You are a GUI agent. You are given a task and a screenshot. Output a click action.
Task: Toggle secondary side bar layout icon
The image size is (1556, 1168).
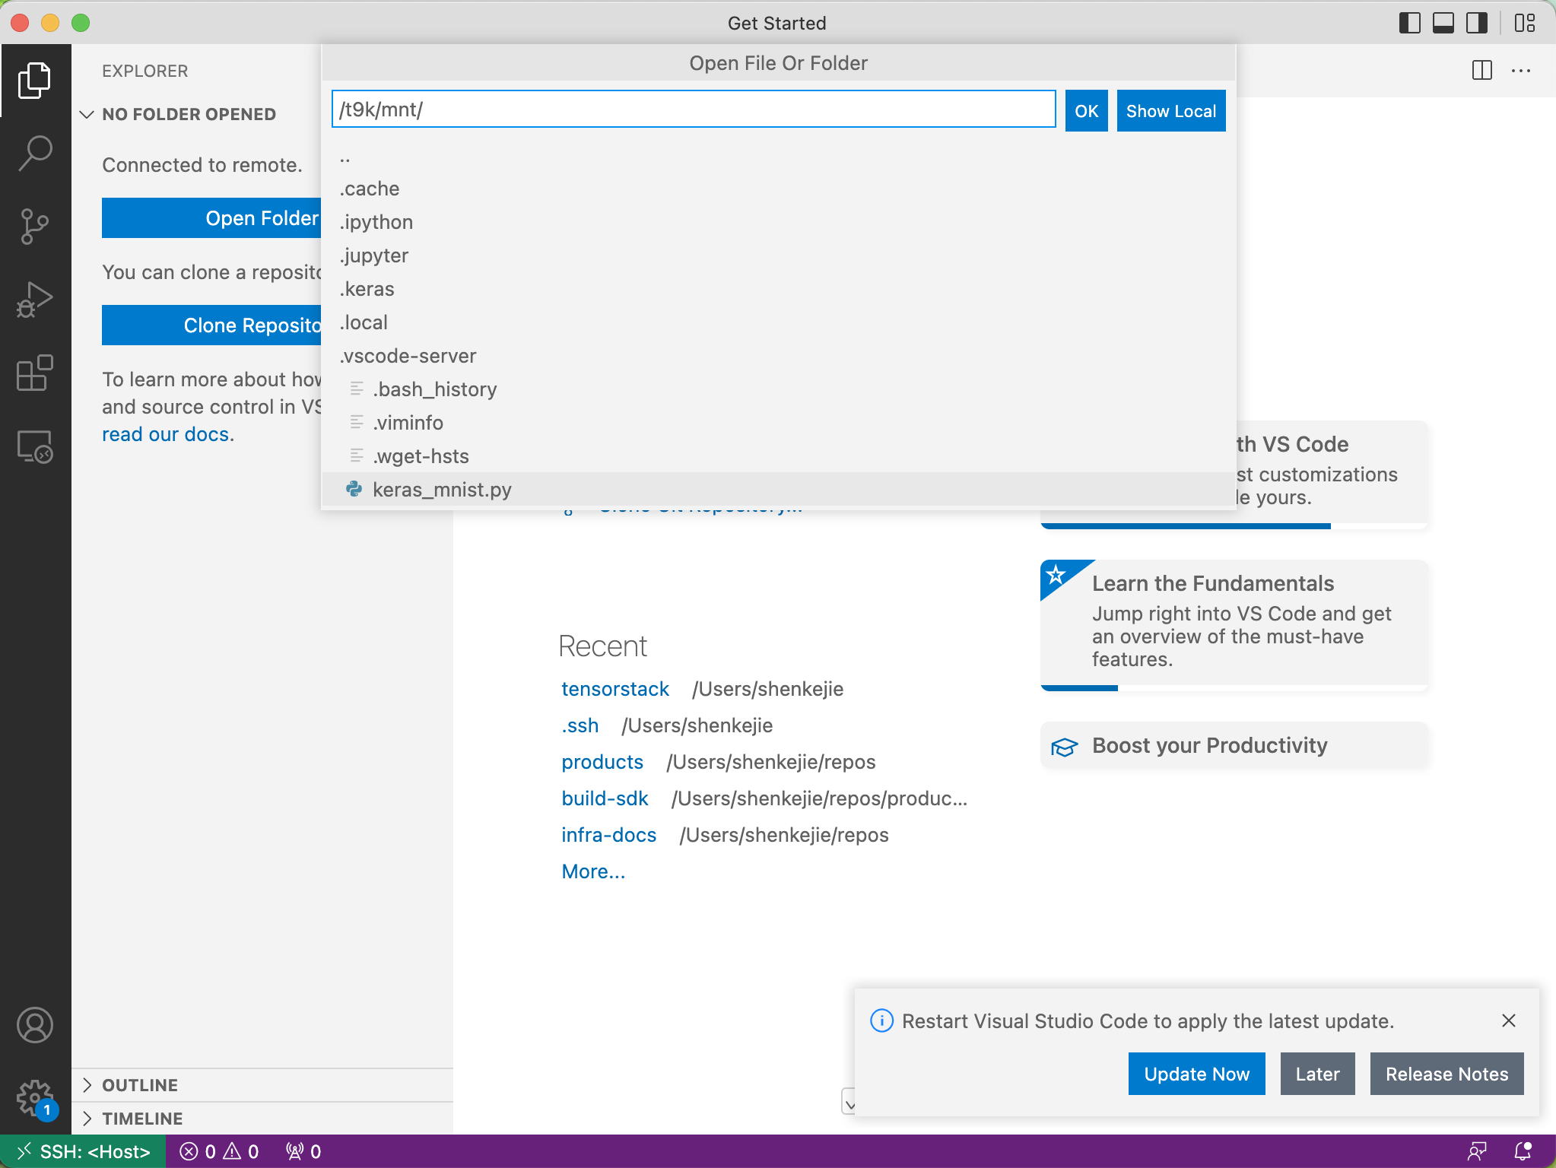tap(1477, 23)
